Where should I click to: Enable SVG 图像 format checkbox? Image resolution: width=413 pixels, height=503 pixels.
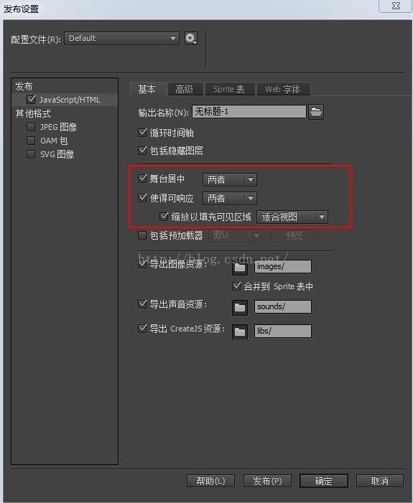click(31, 154)
